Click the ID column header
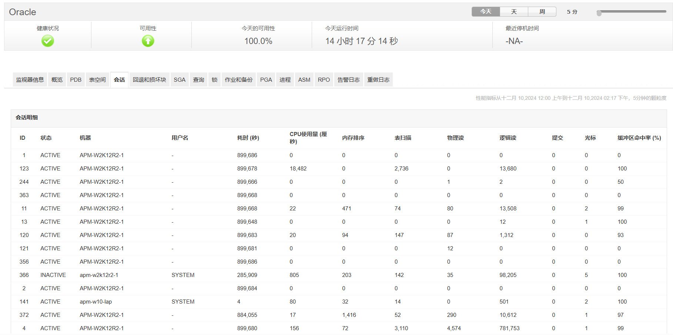The width and height of the screenshot is (673, 335). pyautogui.click(x=23, y=138)
